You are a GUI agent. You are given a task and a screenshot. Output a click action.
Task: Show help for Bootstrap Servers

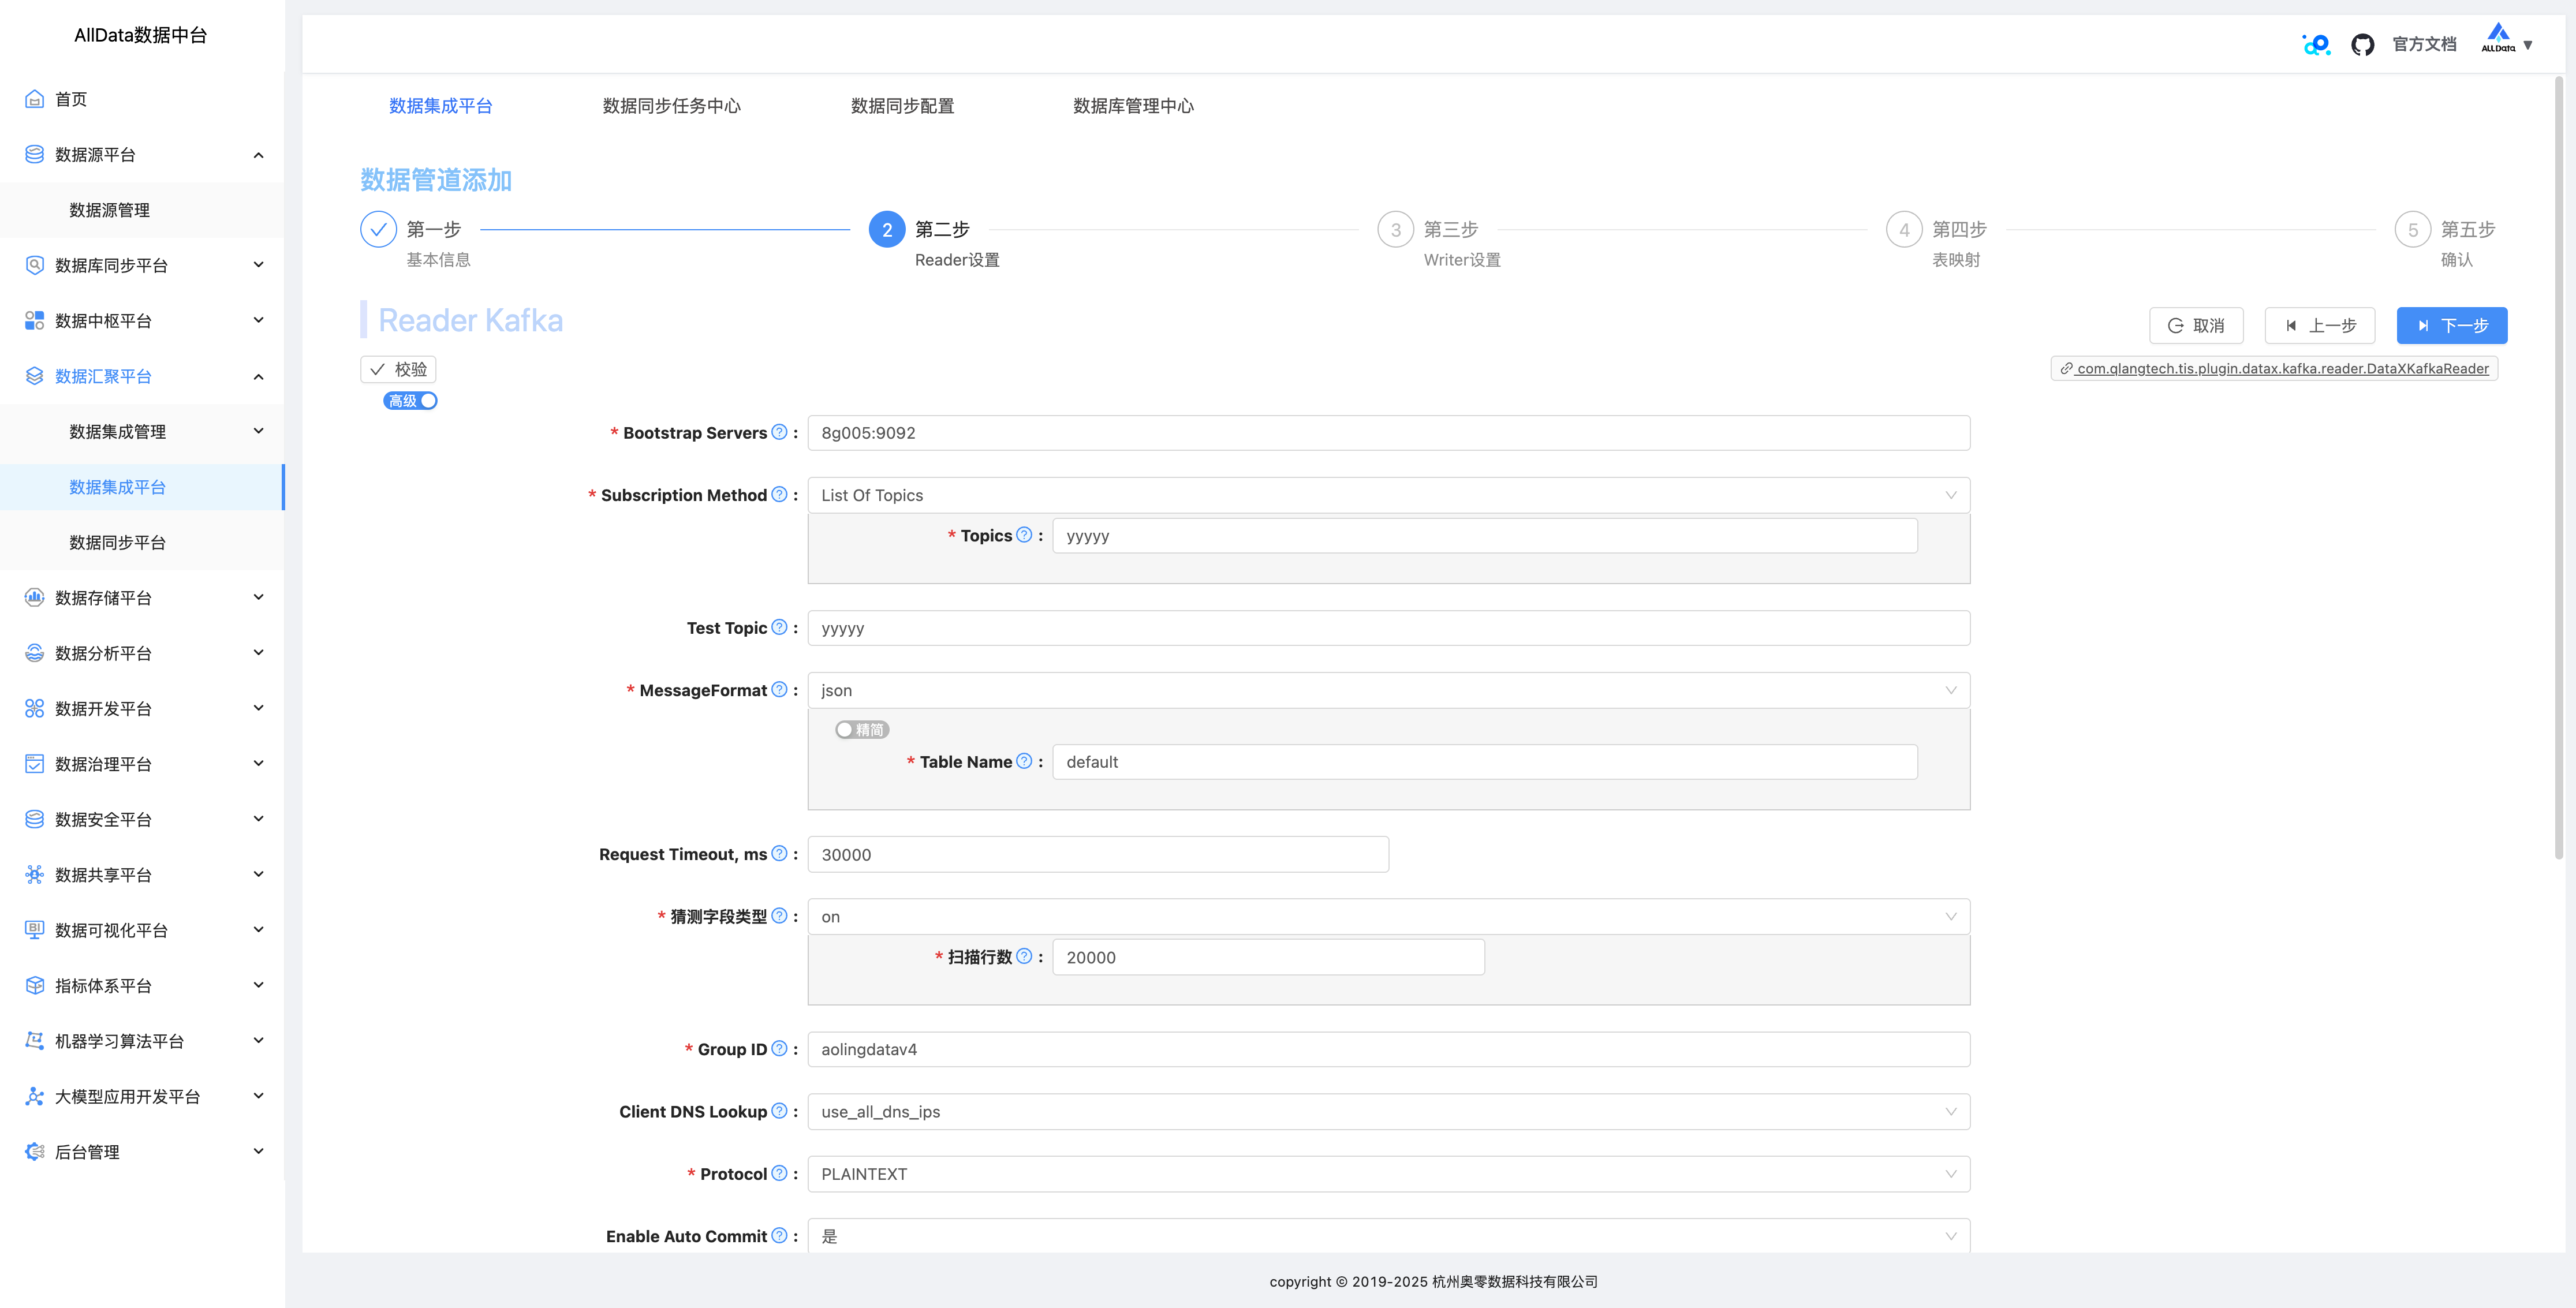[779, 432]
